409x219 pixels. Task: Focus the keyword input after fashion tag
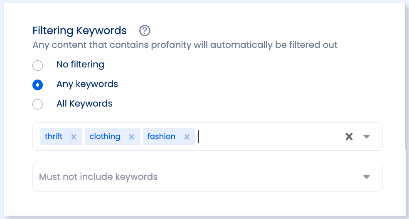(x=269, y=137)
